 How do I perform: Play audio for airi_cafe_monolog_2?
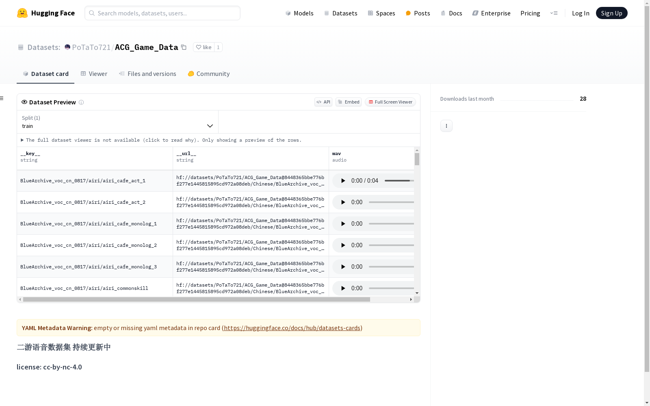point(343,245)
